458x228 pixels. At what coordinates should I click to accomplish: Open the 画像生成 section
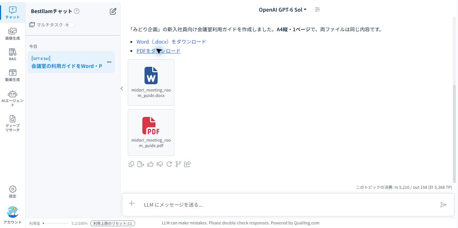[x=12, y=33]
